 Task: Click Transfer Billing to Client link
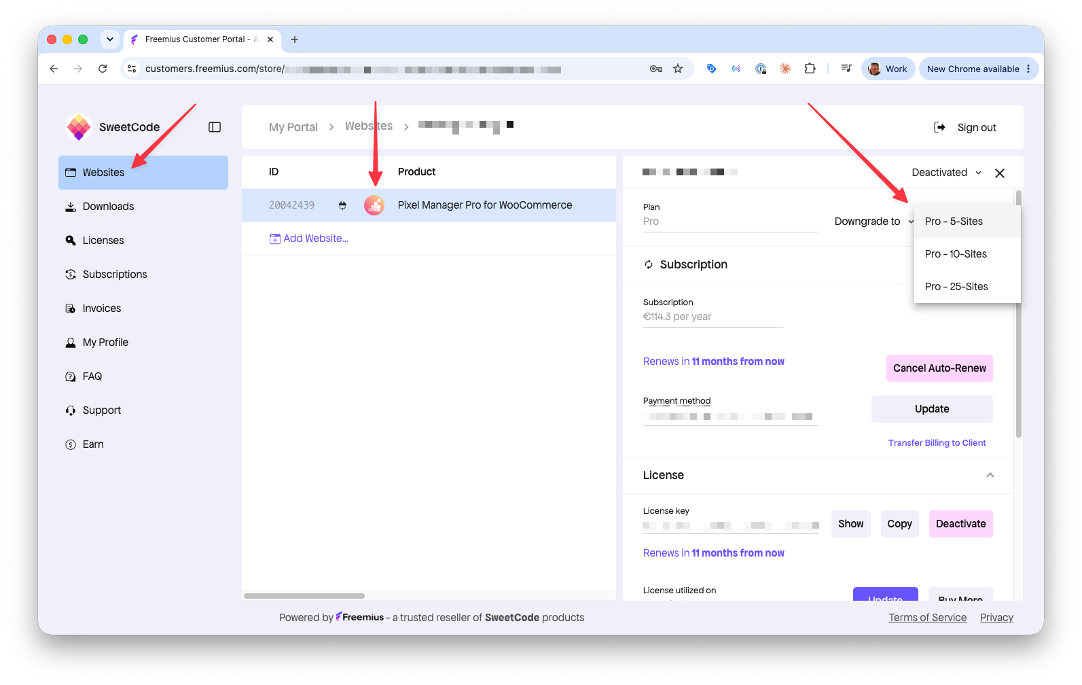tap(937, 443)
